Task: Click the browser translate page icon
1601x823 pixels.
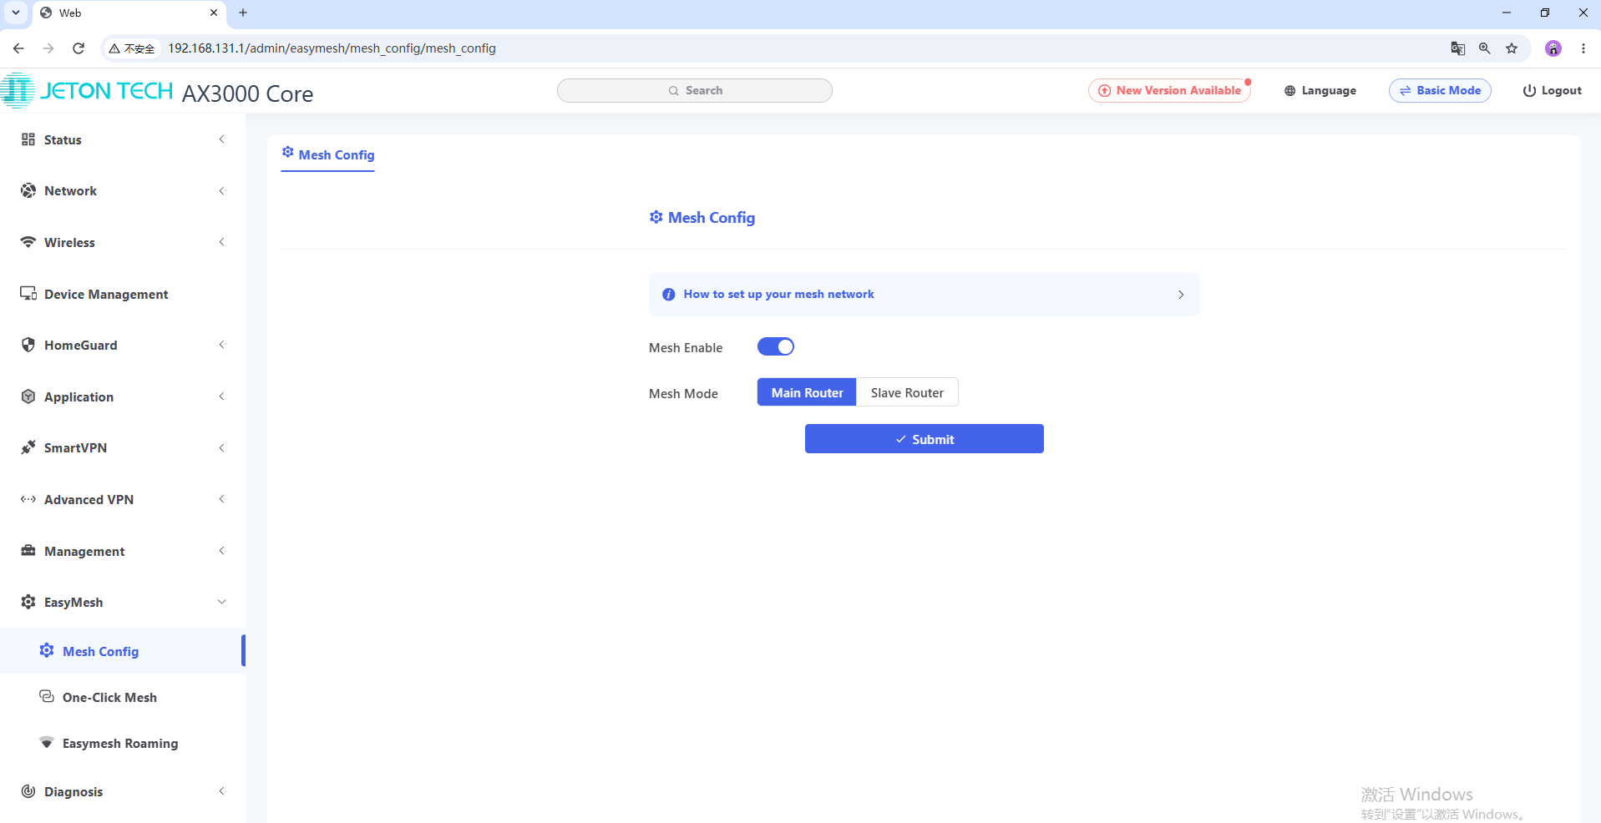Action: coord(1458,48)
